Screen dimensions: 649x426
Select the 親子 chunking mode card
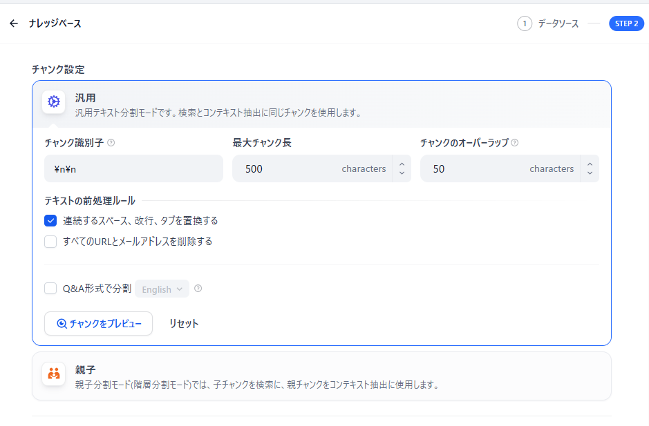pyautogui.click(x=321, y=375)
